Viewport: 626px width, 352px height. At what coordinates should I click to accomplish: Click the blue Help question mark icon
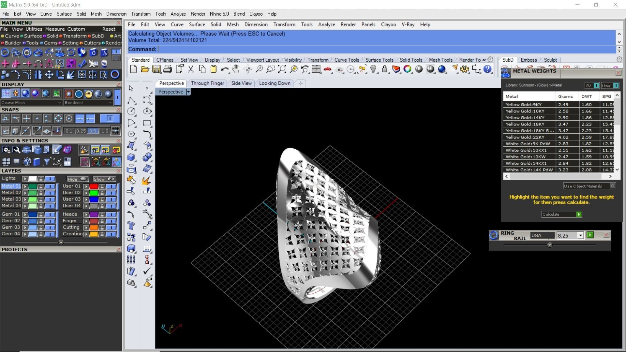[487, 69]
